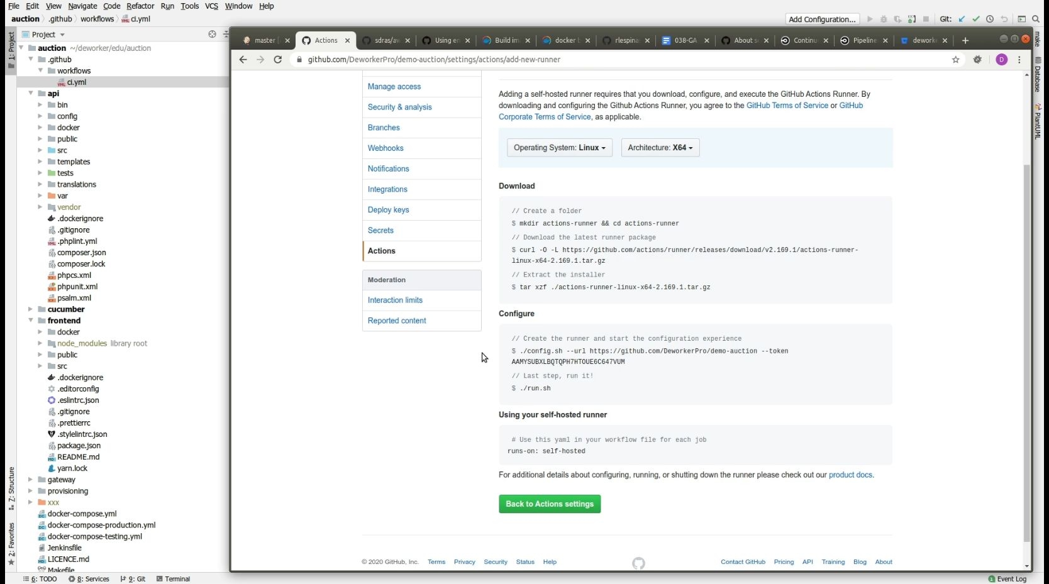
Task: Select composer.json in the api folder
Action: [x=81, y=253]
